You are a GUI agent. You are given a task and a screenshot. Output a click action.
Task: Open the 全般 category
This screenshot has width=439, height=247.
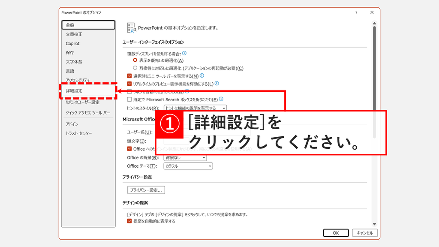88,25
